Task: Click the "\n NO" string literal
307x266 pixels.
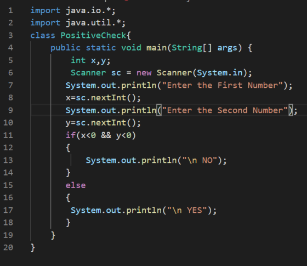Action: pyautogui.click(x=200, y=160)
